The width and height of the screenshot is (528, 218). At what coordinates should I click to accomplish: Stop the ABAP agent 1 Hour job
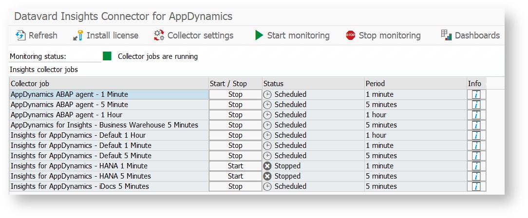[235, 115]
